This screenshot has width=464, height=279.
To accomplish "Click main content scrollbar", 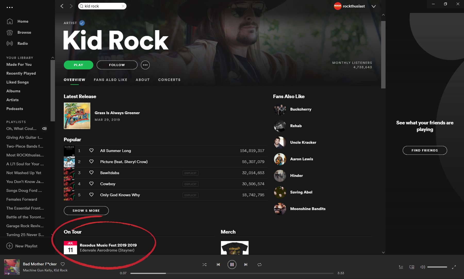I will (383, 55).
